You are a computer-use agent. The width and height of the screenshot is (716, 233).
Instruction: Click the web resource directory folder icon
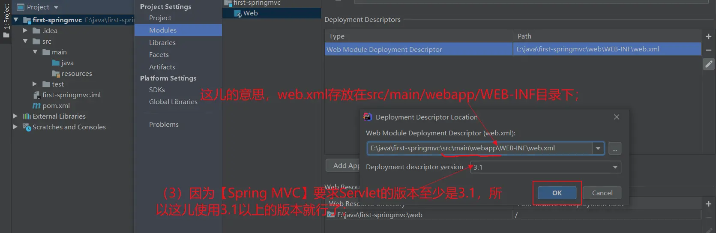coord(331,215)
